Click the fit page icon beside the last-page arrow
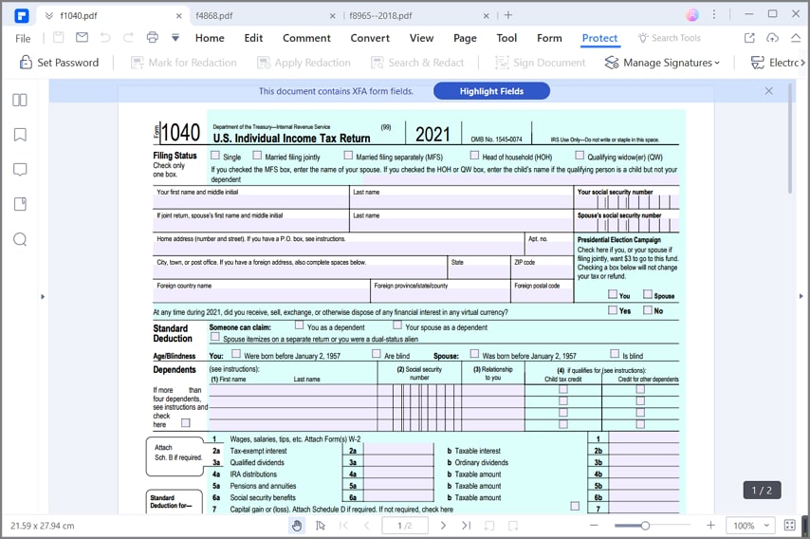This screenshot has height=539, width=810. tap(489, 526)
